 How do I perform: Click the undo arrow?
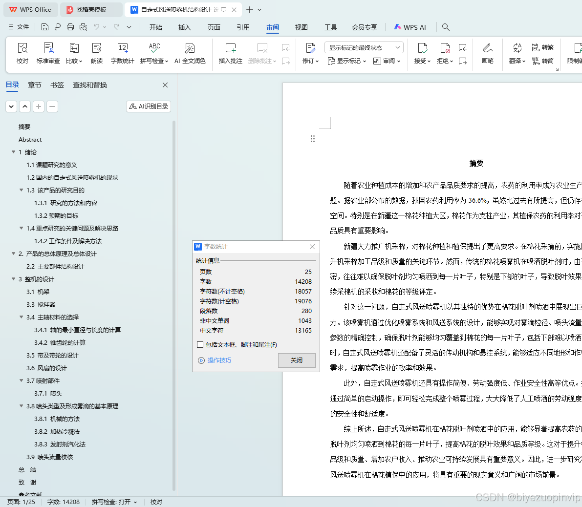point(96,27)
